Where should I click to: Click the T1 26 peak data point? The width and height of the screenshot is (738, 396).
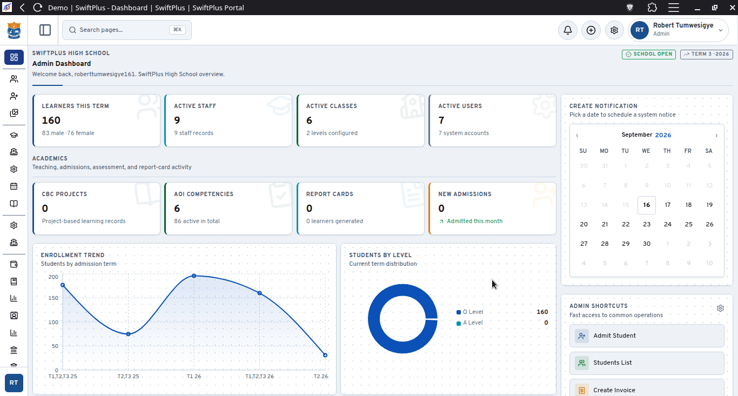point(194,276)
